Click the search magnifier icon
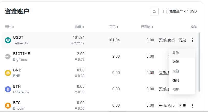This screenshot has height=112, width=208. 154,12
